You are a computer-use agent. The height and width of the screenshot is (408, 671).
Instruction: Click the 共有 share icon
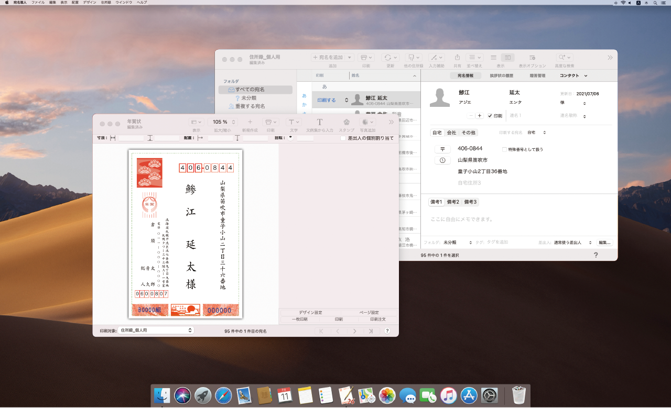457,57
